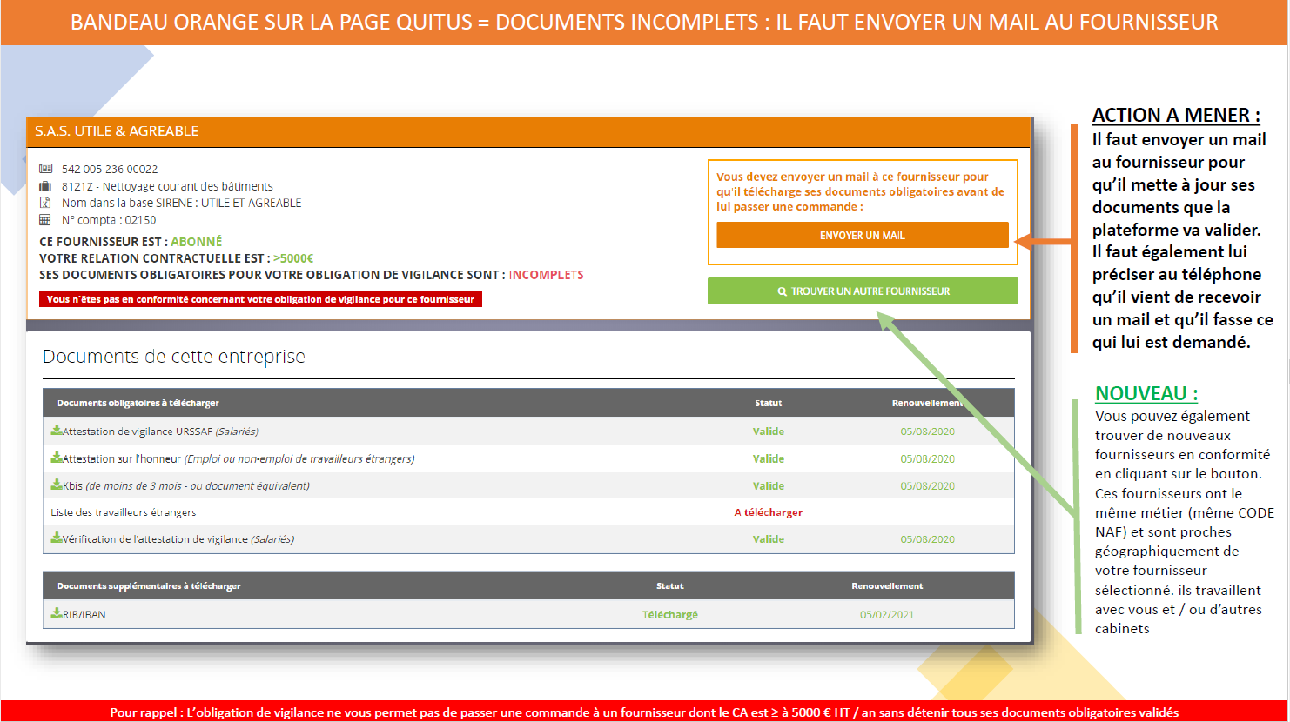Click renewal date 05/02/2021
The width and height of the screenshot is (1290, 722).
coord(887,614)
